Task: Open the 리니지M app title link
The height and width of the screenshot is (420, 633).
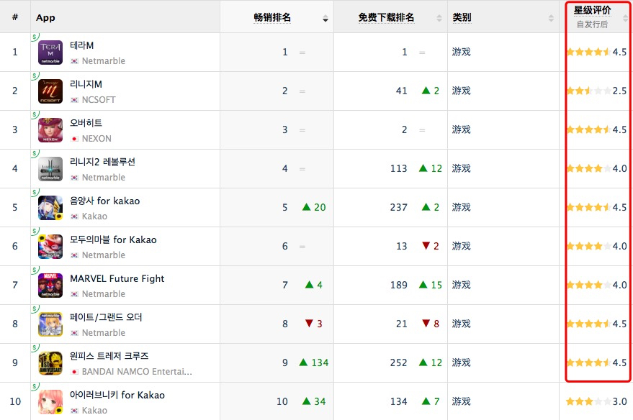Action: [x=86, y=84]
